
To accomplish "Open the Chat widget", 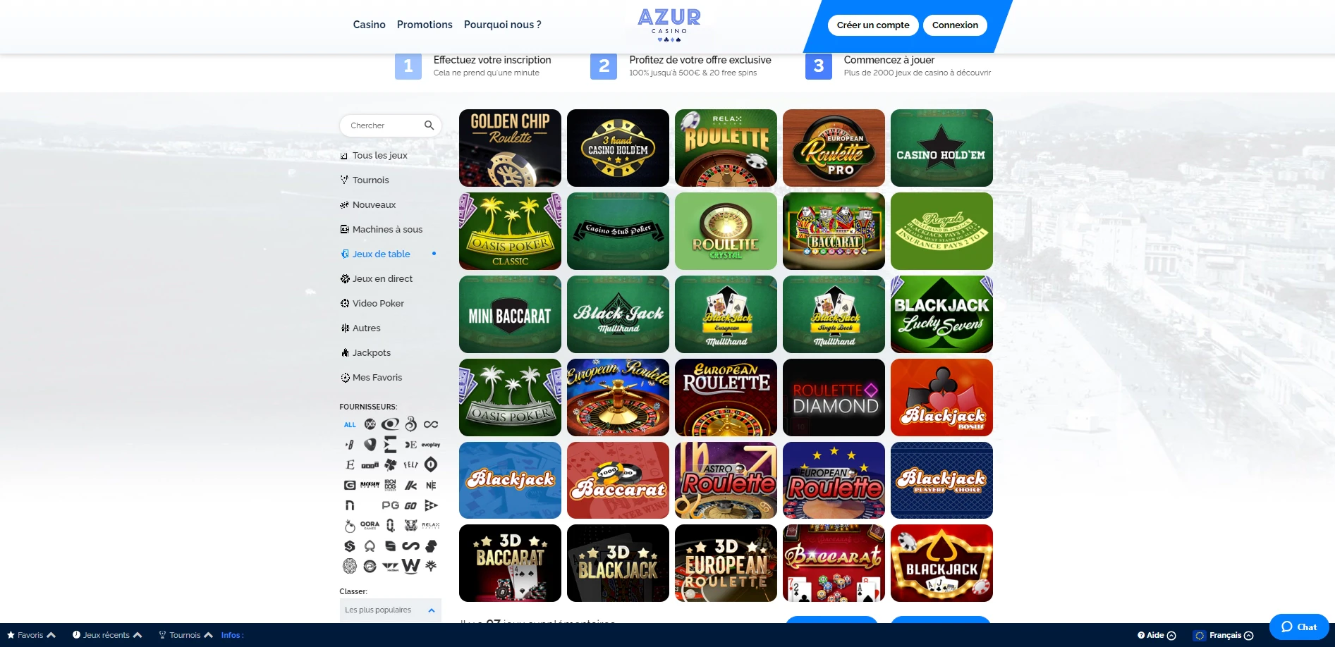I will point(1299,627).
